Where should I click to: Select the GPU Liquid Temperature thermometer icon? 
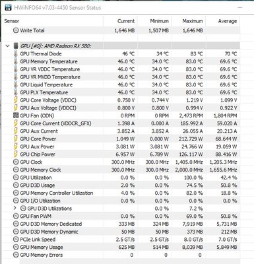[x=16, y=84]
